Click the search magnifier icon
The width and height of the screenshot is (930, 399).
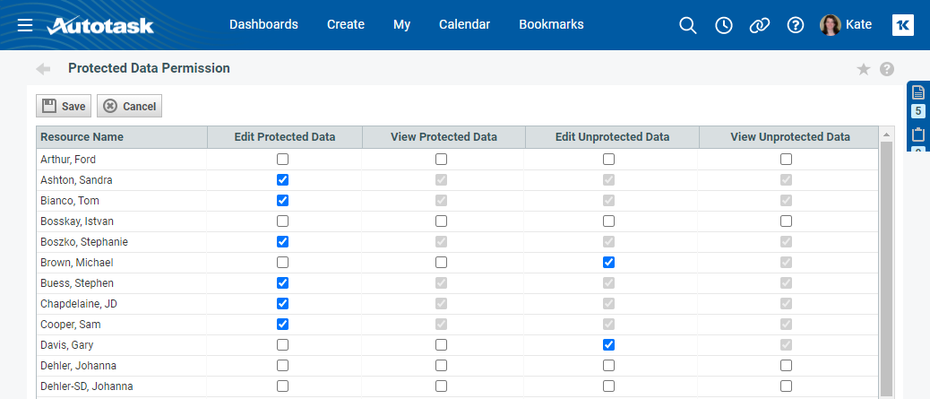coord(687,25)
